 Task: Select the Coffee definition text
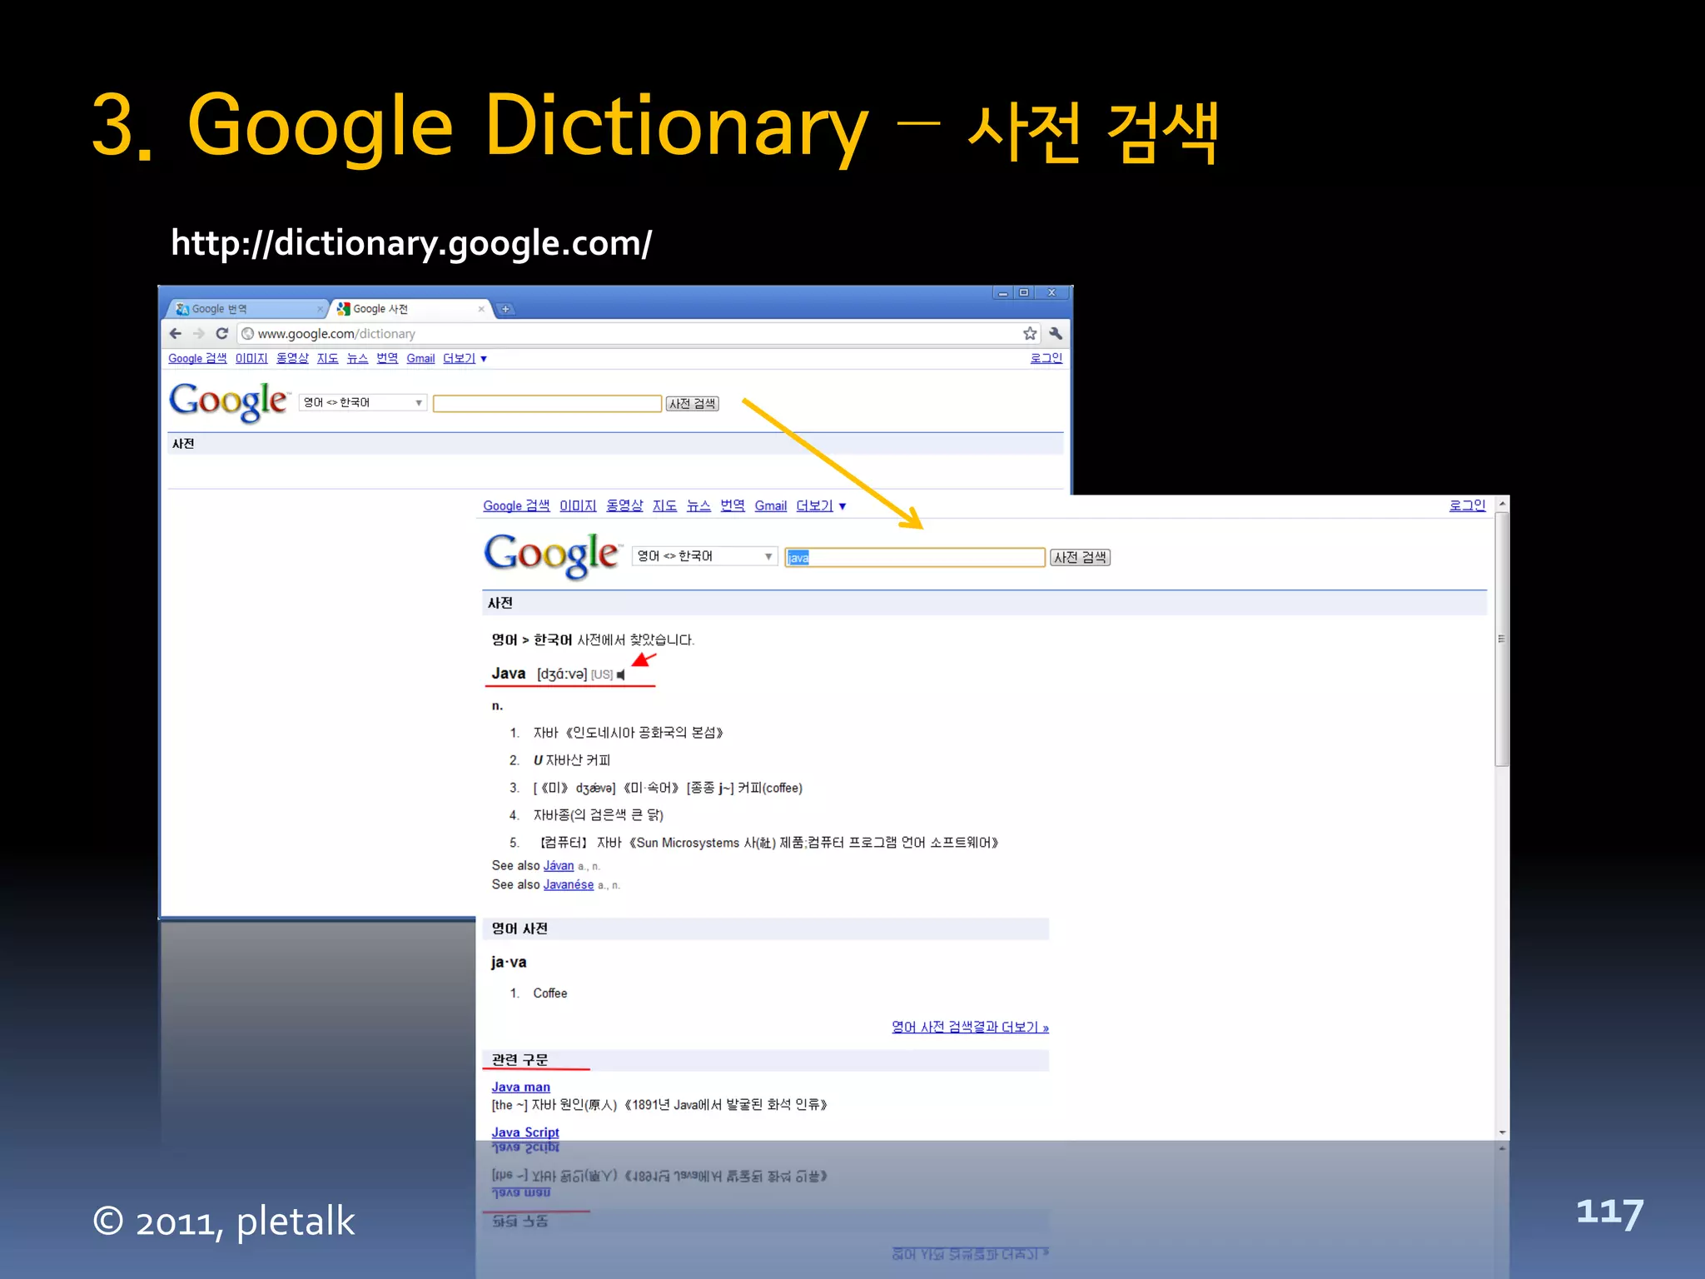pyautogui.click(x=550, y=993)
